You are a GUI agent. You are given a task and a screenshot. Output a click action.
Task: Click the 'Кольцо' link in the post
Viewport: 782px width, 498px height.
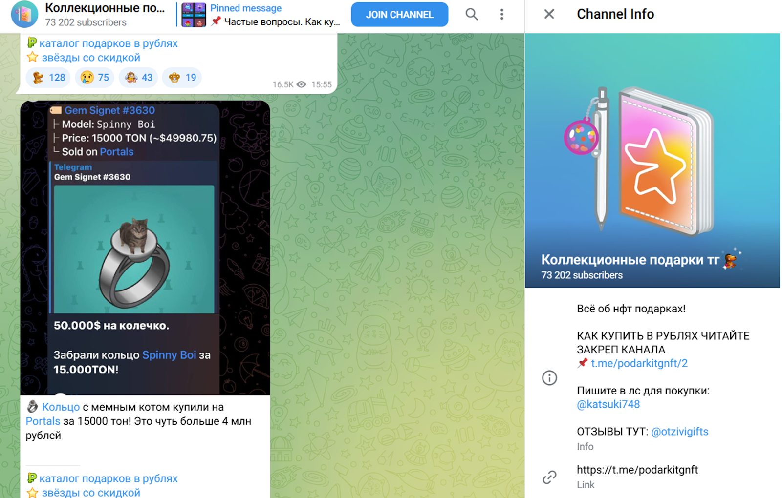(x=61, y=407)
